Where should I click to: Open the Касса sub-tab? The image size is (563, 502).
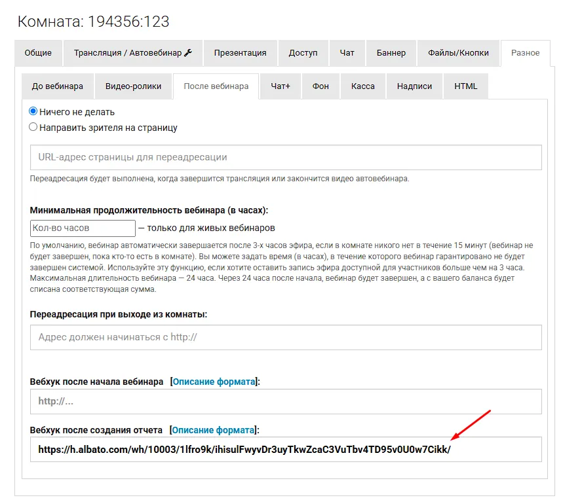(363, 86)
